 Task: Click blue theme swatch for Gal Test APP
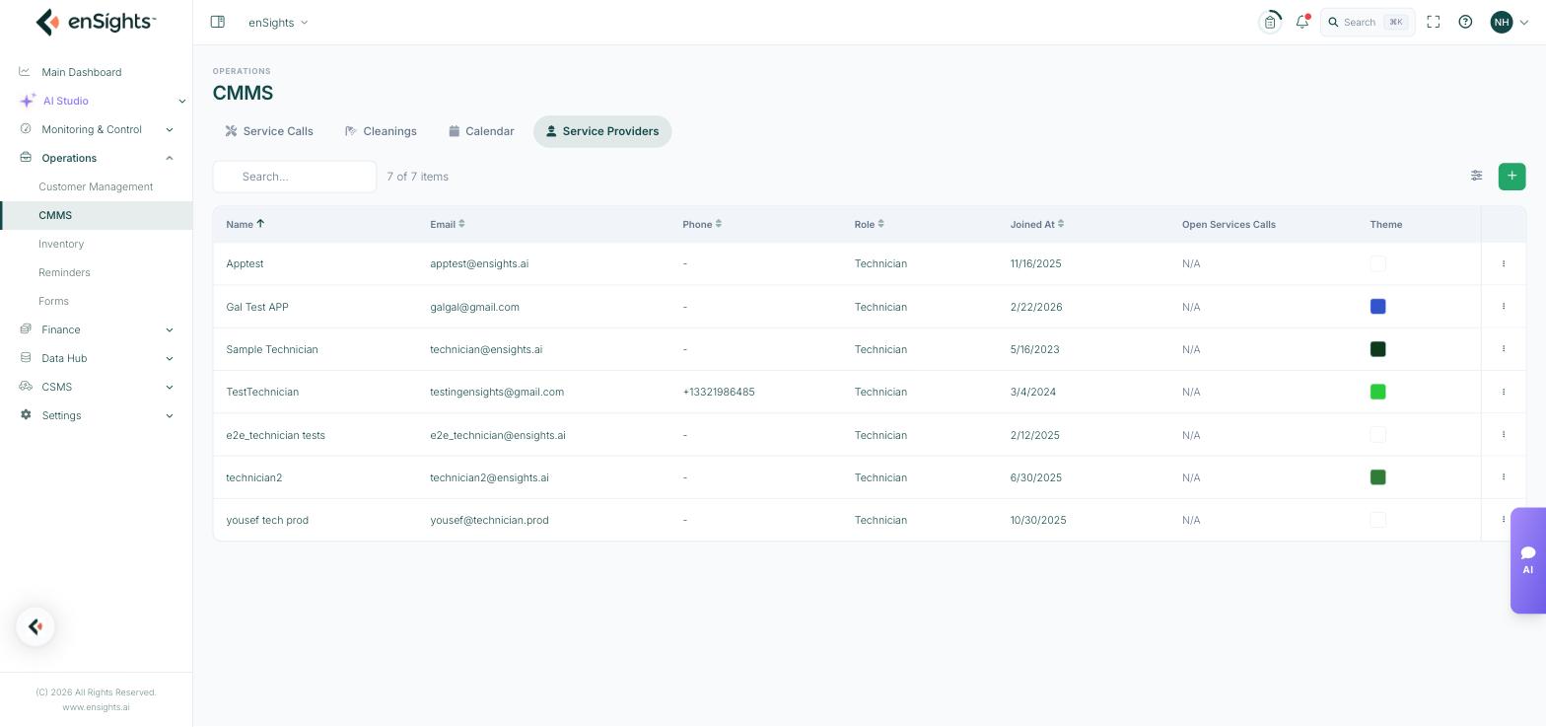(x=1378, y=307)
